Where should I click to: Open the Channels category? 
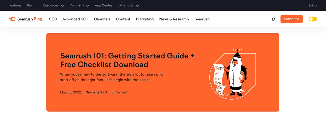tap(102, 19)
